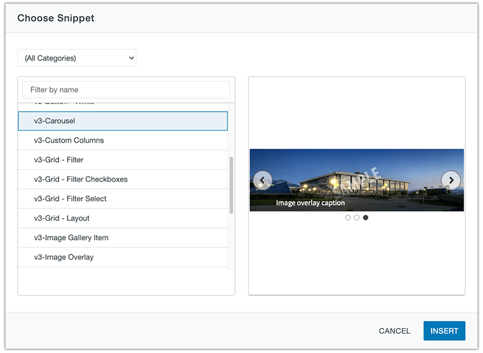
Task: Select the v3-Grid - Filter snippet
Action: click(x=123, y=160)
